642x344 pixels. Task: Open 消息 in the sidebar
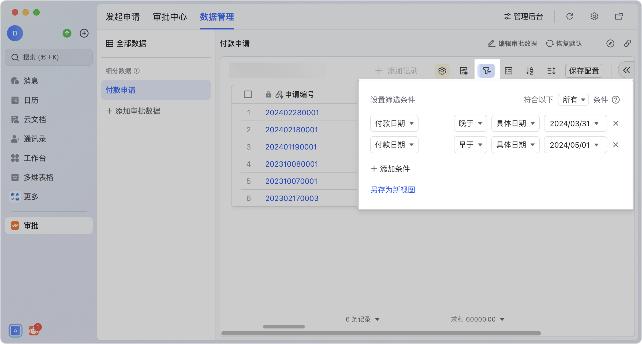tap(49, 81)
